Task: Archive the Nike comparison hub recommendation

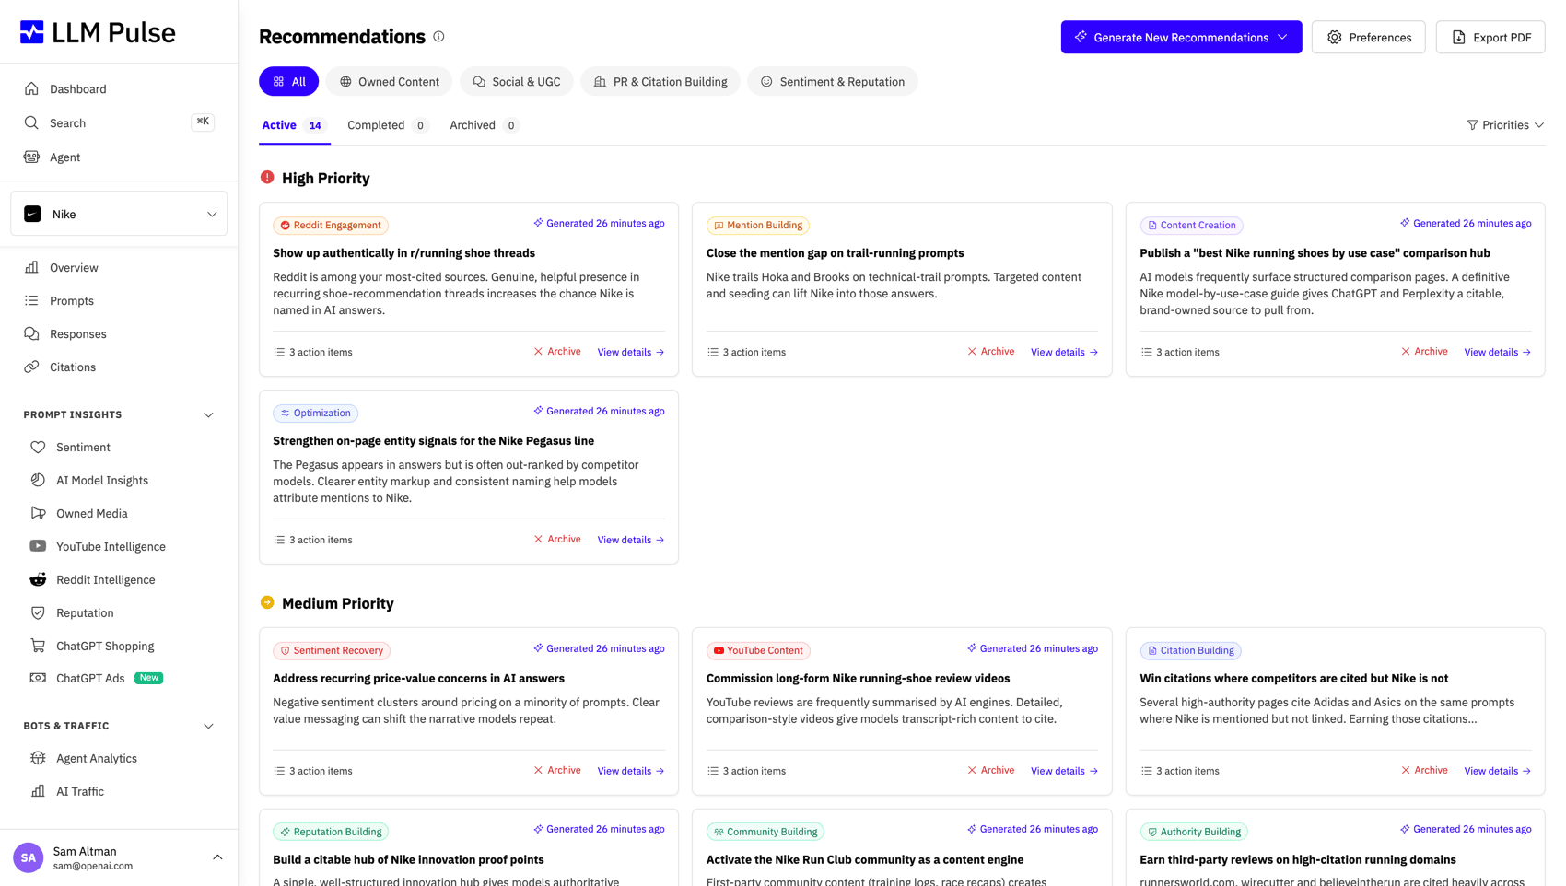Action: click(1424, 352)
